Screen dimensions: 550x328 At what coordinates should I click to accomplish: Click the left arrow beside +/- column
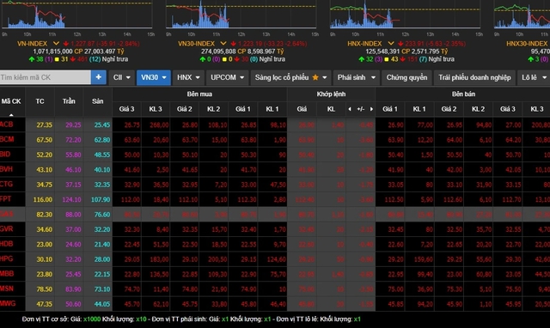(x=350, y=109)
